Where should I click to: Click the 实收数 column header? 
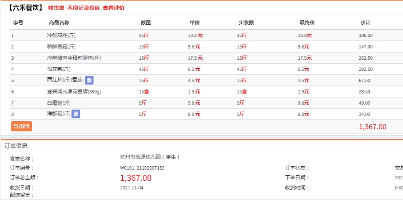point(246,23)
